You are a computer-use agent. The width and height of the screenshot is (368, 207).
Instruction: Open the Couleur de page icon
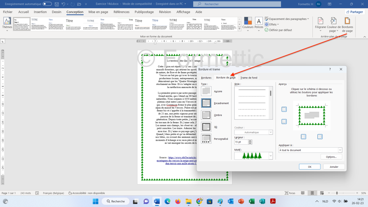[334, 21]
